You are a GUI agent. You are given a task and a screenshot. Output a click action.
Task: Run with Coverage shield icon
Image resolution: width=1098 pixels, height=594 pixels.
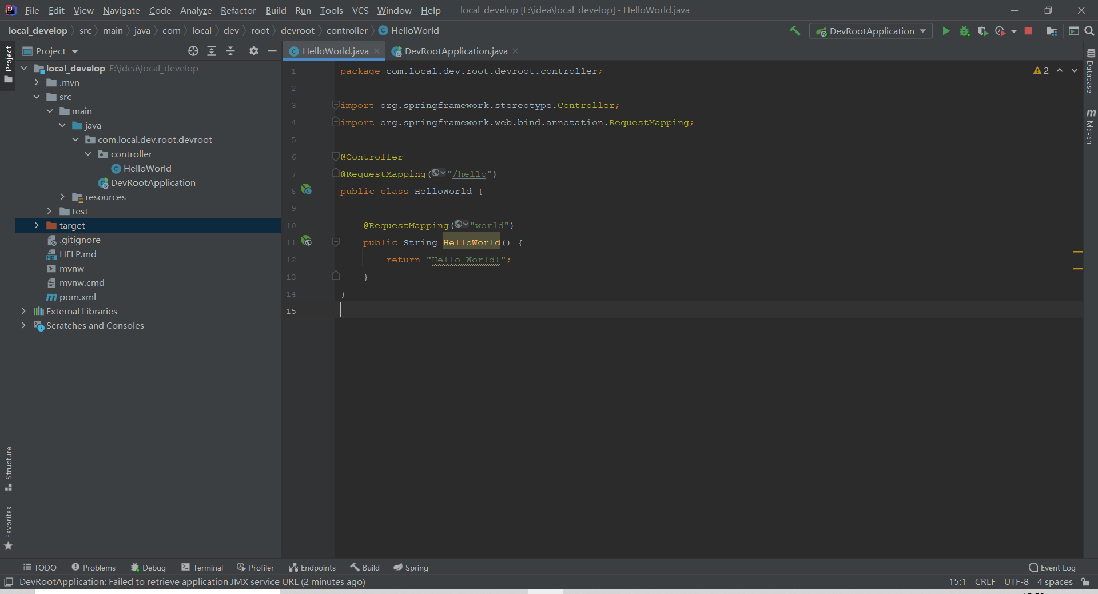pos(982,31)
